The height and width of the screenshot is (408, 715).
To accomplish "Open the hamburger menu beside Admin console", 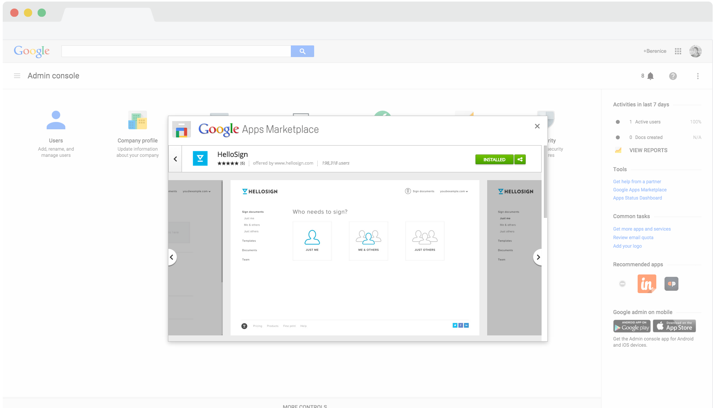I will [17, 76].
